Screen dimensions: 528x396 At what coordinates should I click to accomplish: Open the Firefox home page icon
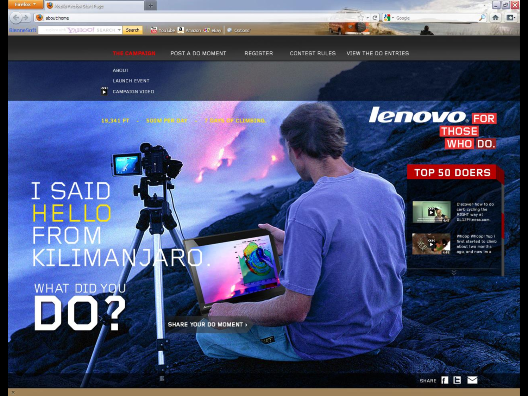coord(495,18)
